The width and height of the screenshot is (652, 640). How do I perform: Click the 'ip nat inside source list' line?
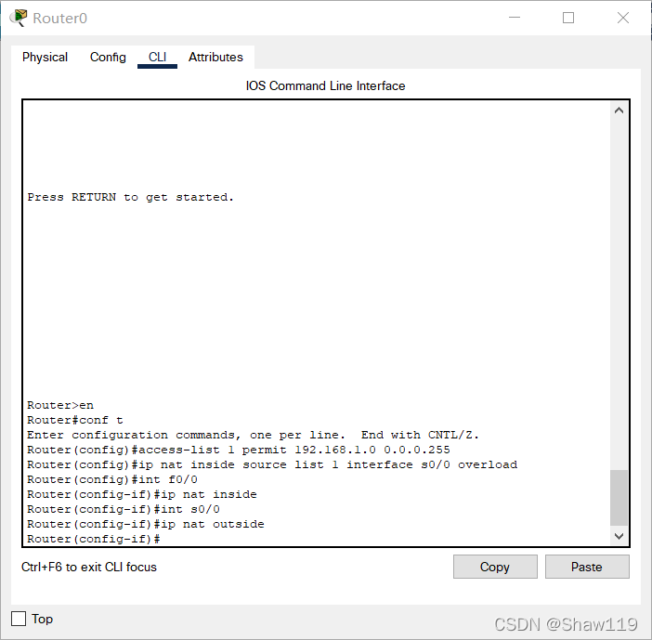point(272,464)
